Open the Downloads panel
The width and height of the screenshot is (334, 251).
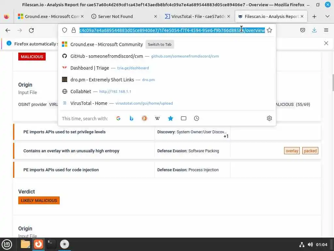click(314, 30)
